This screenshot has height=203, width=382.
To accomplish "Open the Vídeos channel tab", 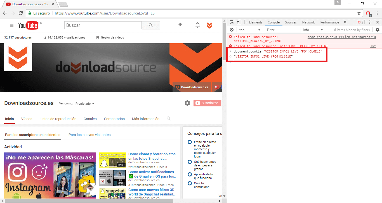I will point(27,119).
